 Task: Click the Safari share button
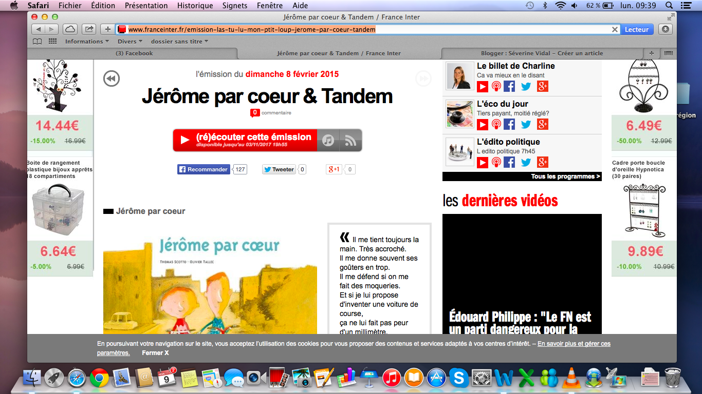coord(88,29)
